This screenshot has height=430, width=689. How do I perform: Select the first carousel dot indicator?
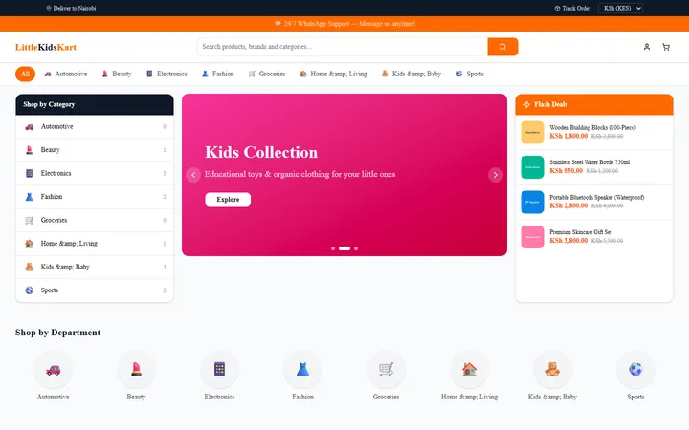click(333, 248)
